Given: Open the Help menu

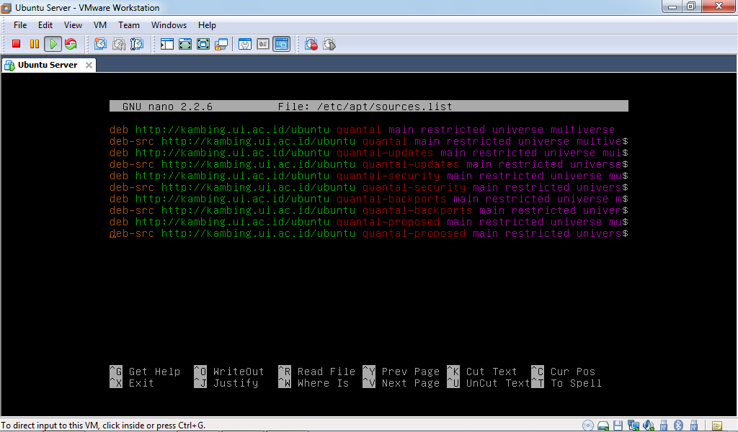Looking at the screenshot, I should 207,25.
